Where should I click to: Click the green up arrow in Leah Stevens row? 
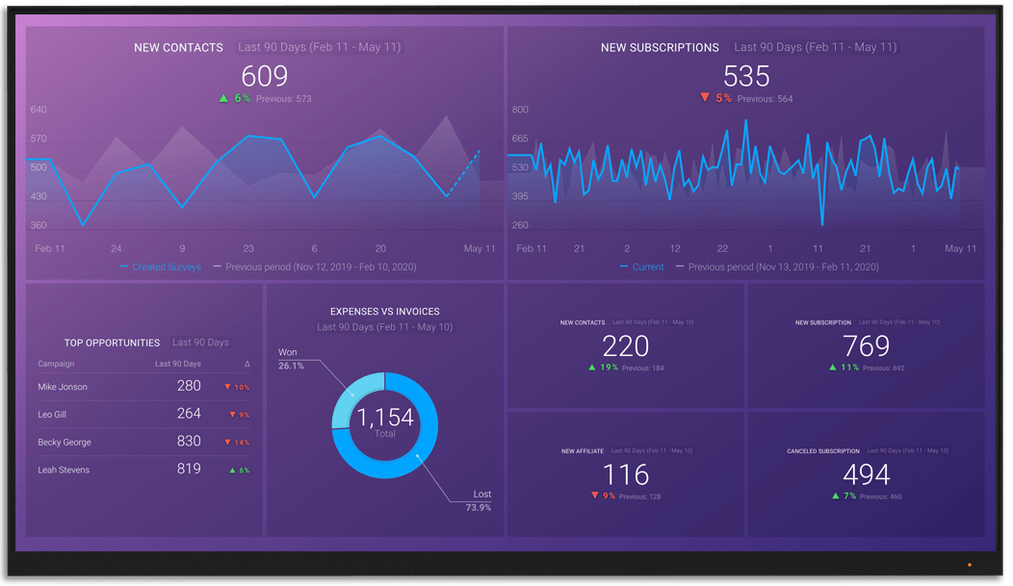(232, 471)
